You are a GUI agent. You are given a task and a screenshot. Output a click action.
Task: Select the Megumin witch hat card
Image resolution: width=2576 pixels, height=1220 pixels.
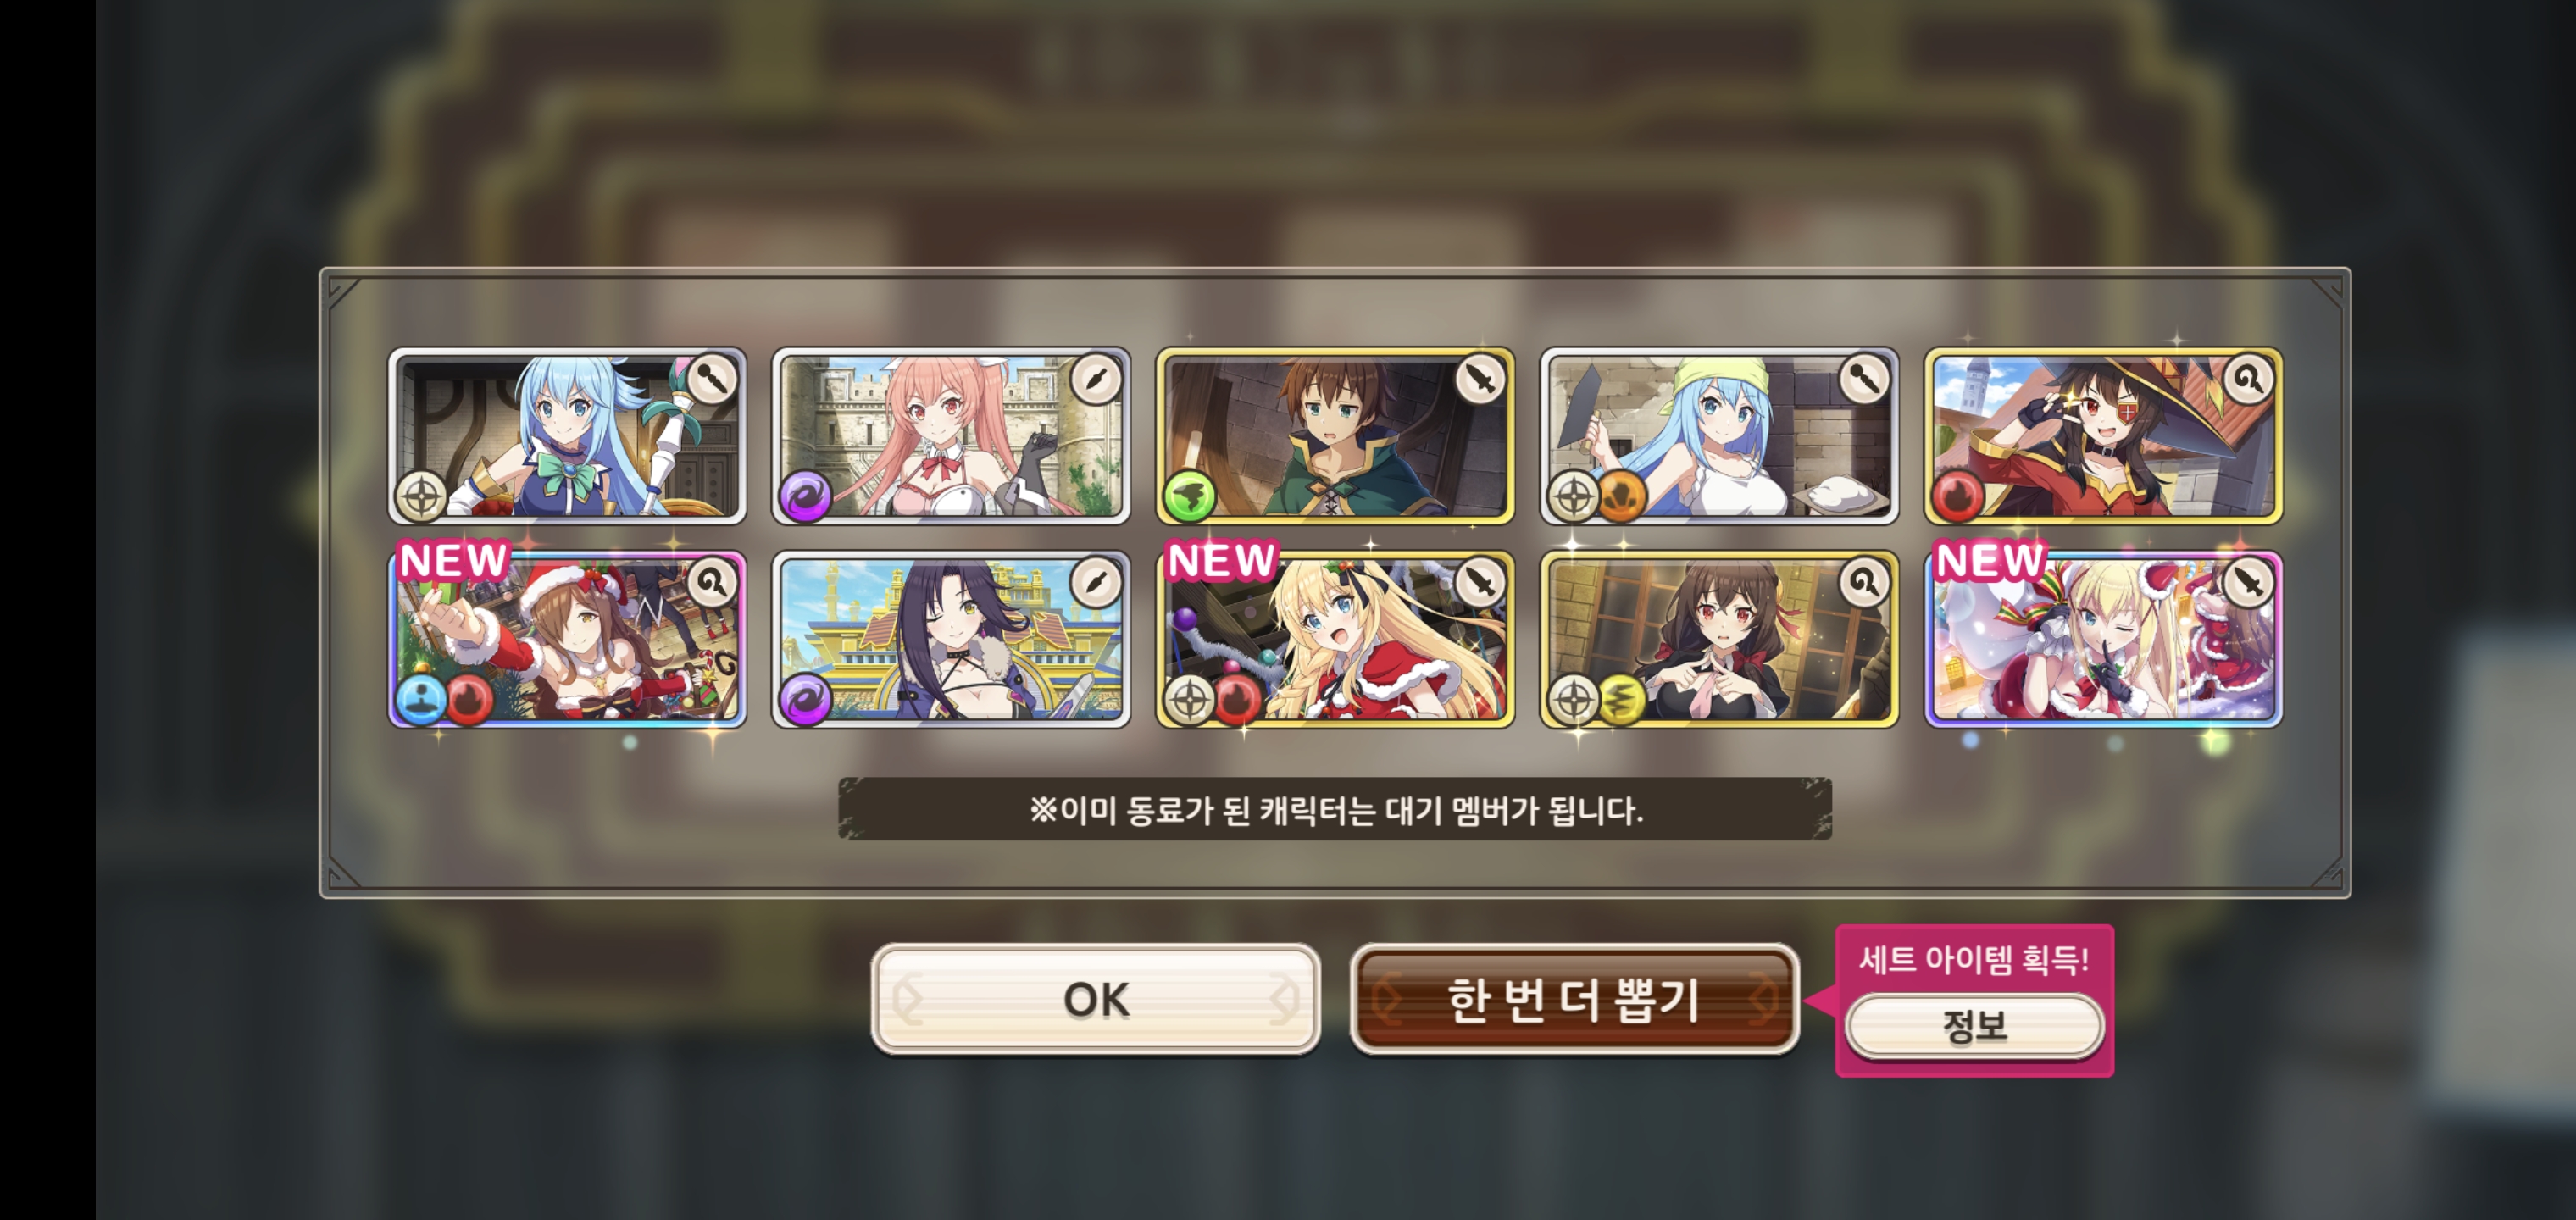click(2103, 436)
